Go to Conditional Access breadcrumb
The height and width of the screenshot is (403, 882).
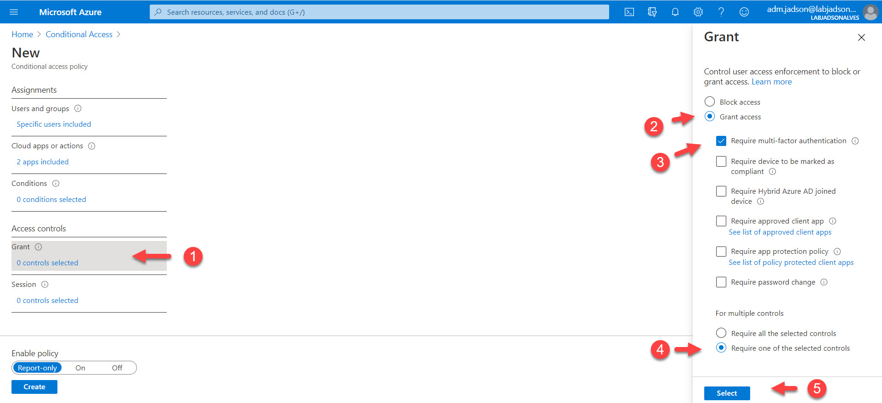click(x=79, y=34)
